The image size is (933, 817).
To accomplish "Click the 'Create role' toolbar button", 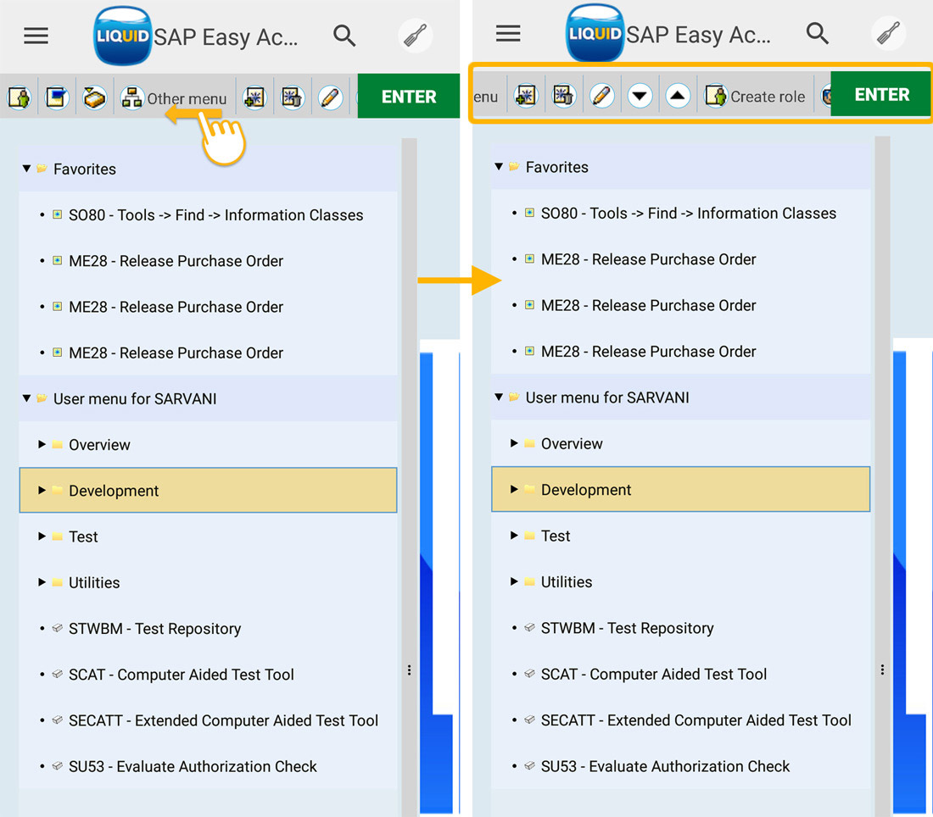I will coord(755,97).
